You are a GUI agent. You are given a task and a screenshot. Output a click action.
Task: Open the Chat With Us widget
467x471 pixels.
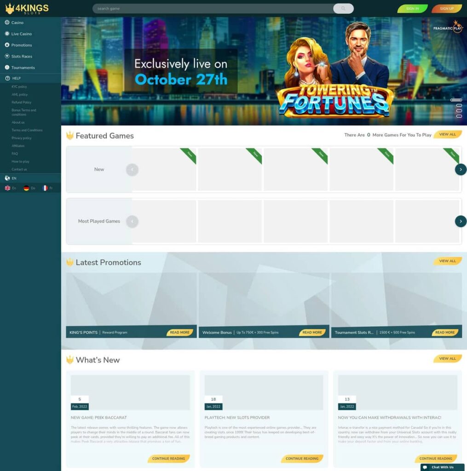point(442,467)
